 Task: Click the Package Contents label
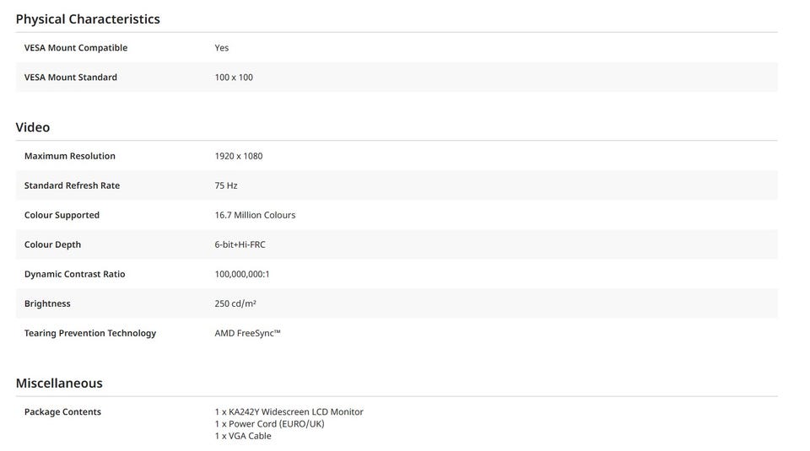[x=62, y=412]
